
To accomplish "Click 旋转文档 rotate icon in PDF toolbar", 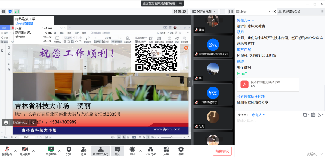I will coord(88,40).
